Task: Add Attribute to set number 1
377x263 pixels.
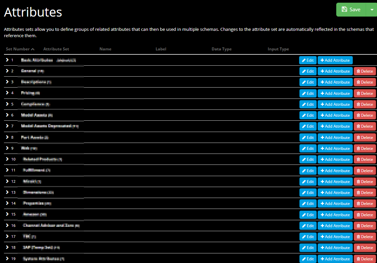Action: 335,60
